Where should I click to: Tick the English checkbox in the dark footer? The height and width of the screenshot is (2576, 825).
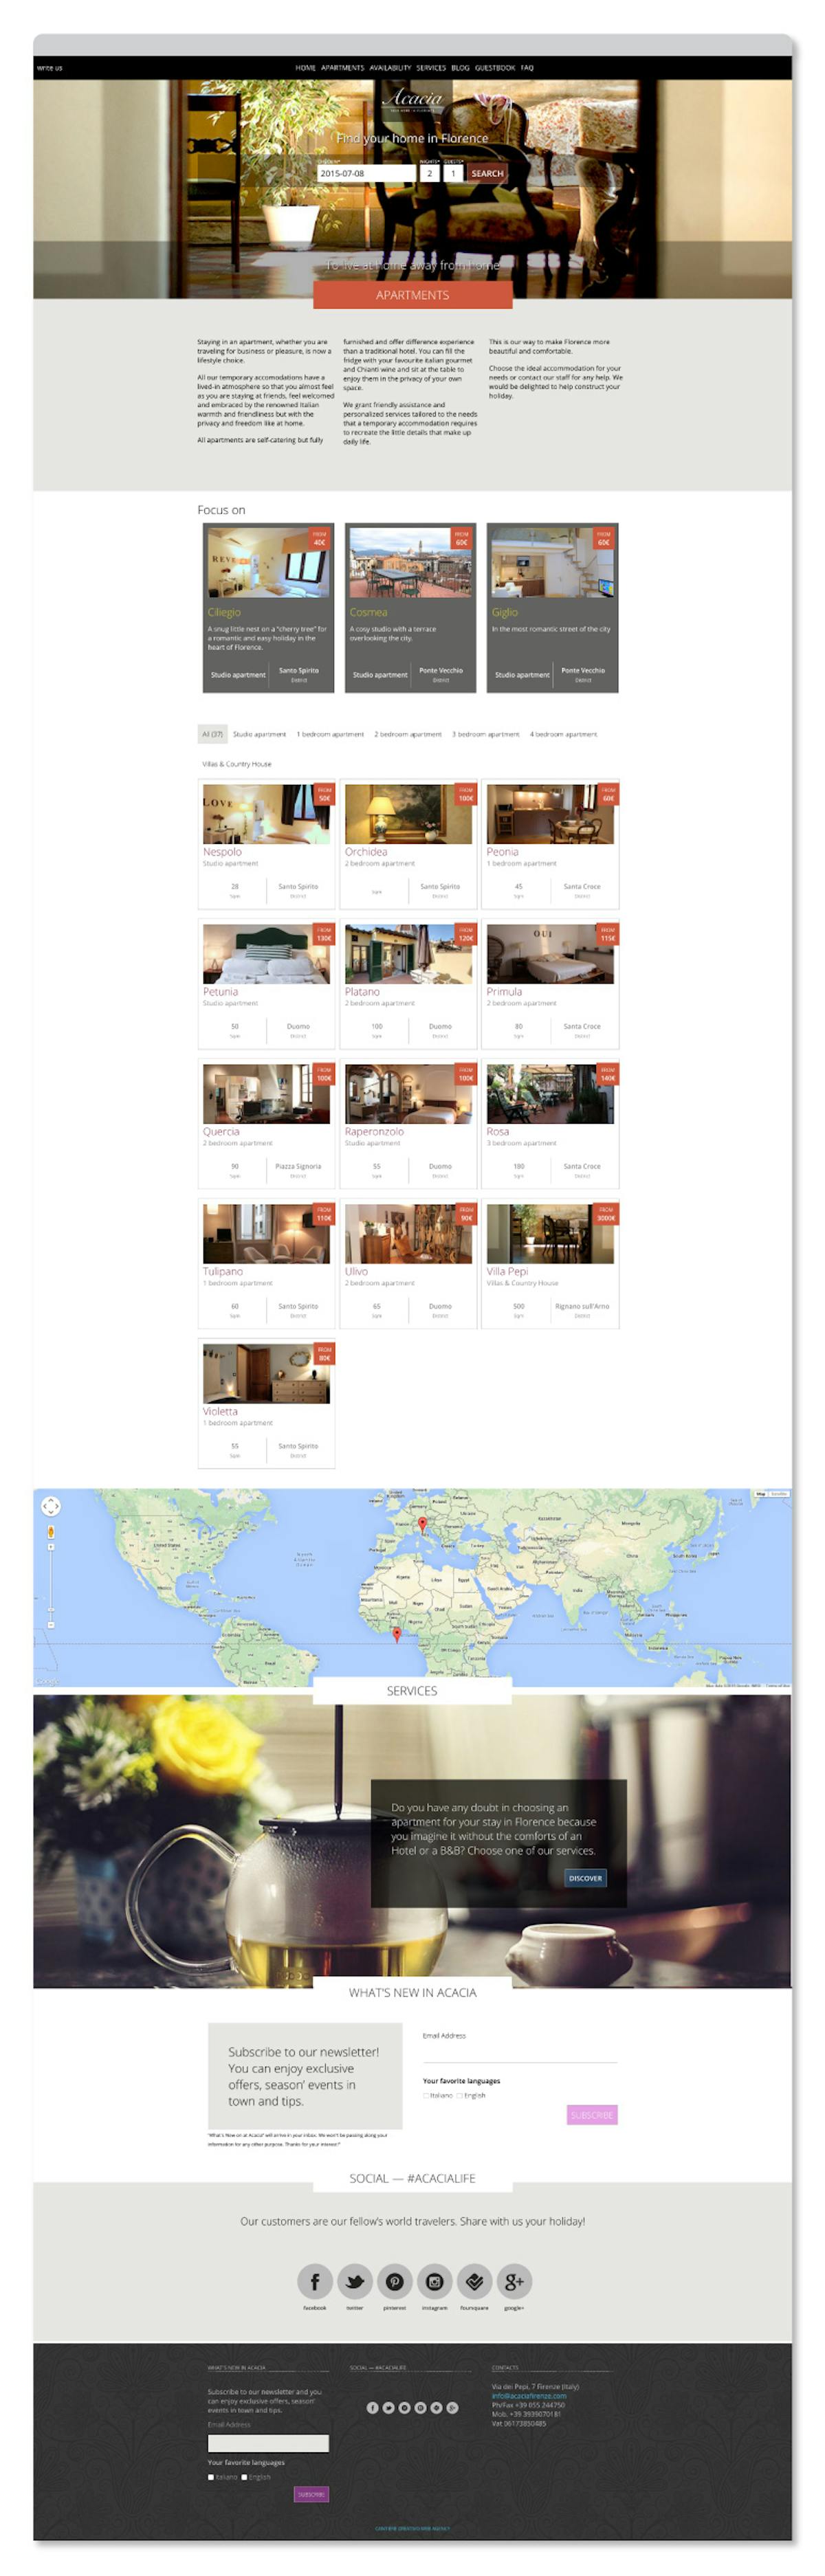(244, 2477)
